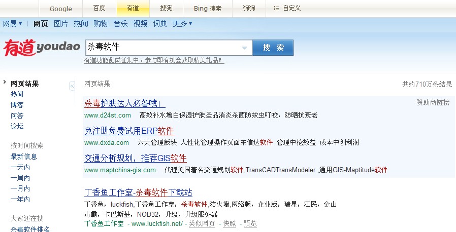The width and height of the screenshot is (456, 232).
Task: Click the 按时间搜索 sidebar heading
Action: click(x=27, y=145)
